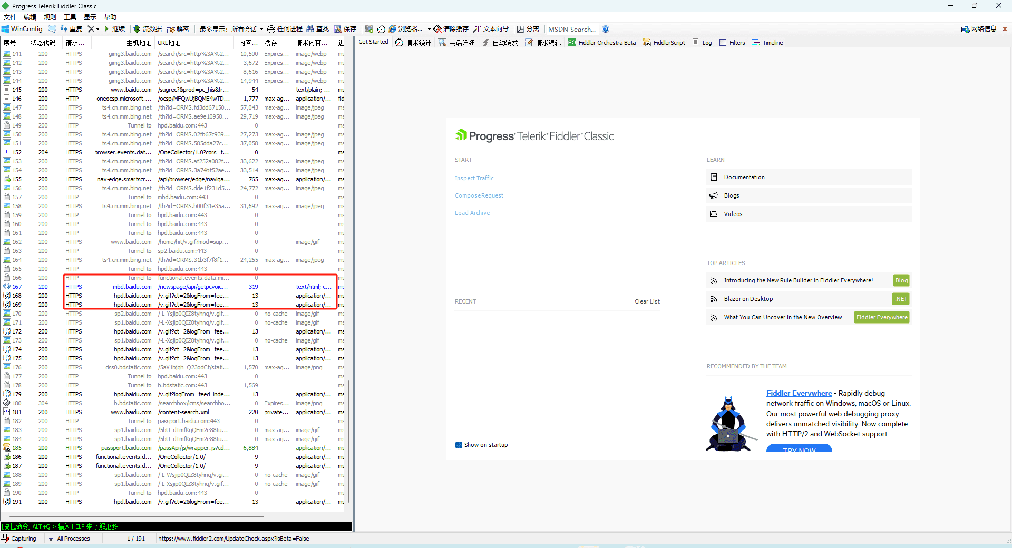Click the comment speech bubble icon
The height and width of the screenshot is (548, 1012).
pyautogui.click(x=52, y=29)
